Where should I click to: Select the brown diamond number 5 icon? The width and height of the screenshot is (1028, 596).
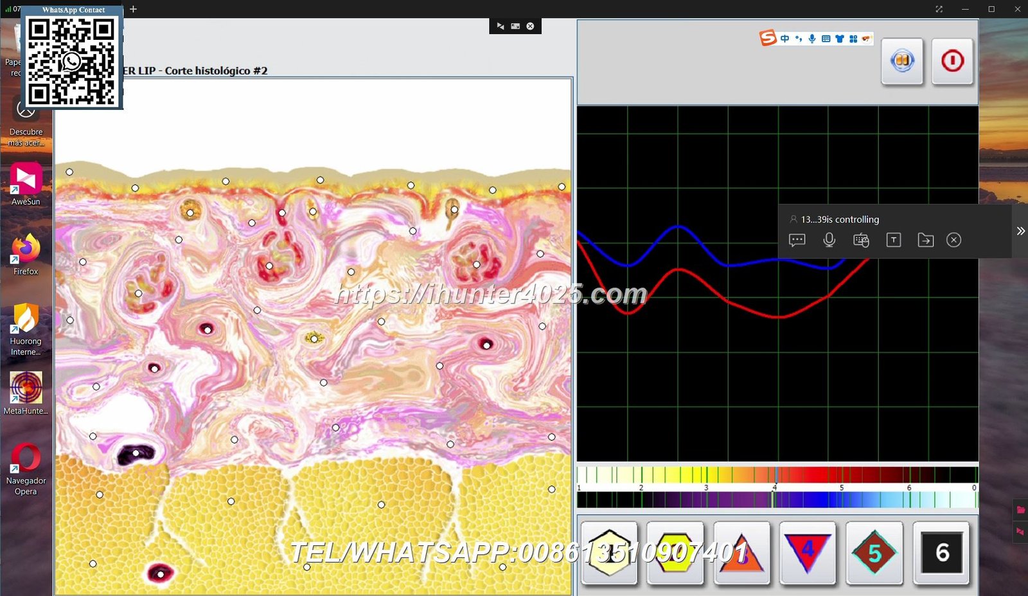[874, 553]
